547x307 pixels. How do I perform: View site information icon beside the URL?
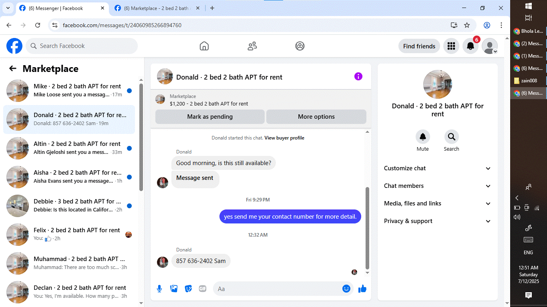[55, 25]
